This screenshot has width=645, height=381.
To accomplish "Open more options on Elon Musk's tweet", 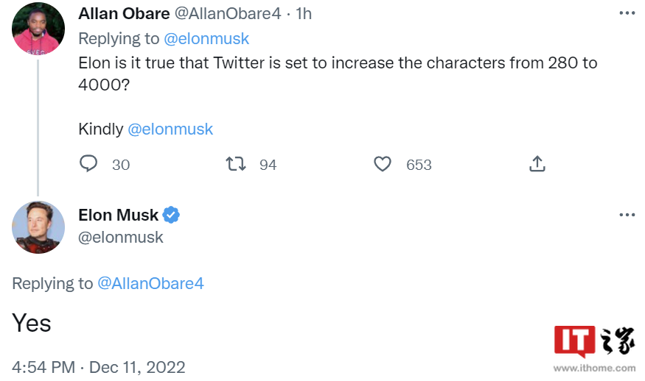I will coord(627,215).
